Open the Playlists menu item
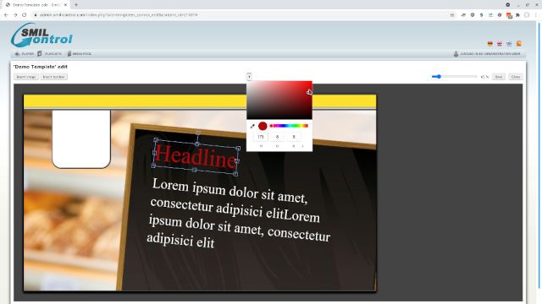The image size is (542, 304). coord(49,54)
